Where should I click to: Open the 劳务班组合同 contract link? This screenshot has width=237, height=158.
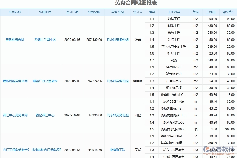[x=14, y=39]
